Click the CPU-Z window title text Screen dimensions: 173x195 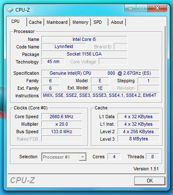[23, 10]
